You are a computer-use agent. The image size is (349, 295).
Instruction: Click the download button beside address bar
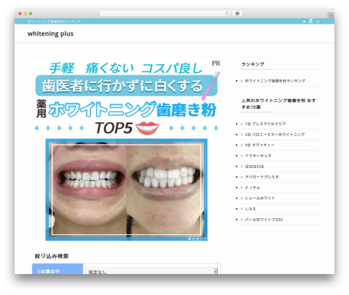point(237,14)
